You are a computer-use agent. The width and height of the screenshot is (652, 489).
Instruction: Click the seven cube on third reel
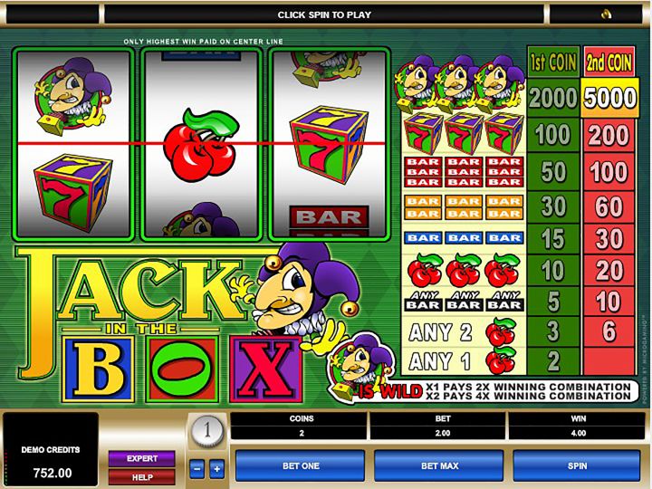[x=329, y=144]
